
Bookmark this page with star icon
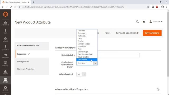(148, 7)
